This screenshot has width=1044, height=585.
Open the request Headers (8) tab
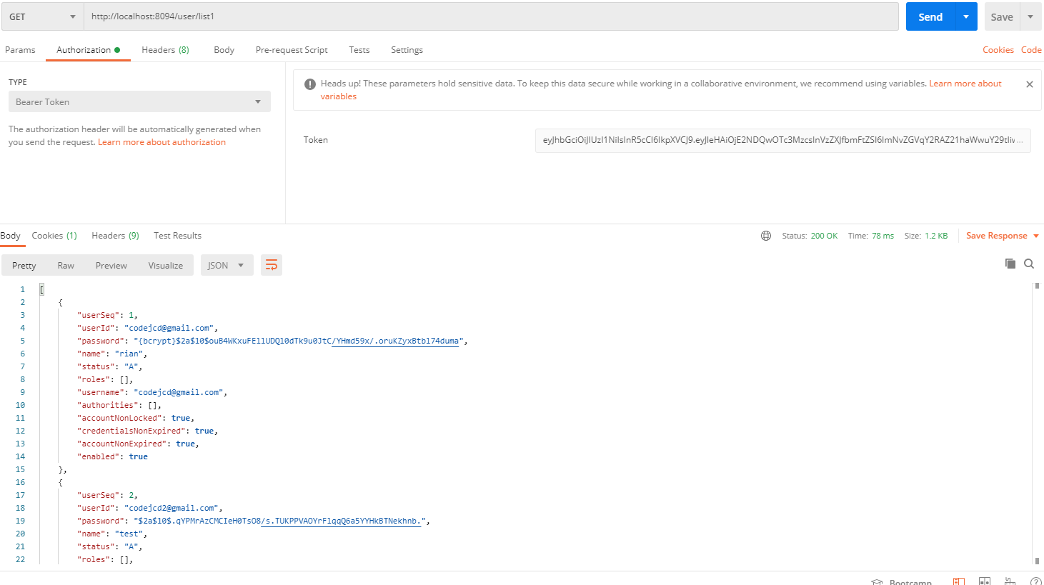coord(165,50)
